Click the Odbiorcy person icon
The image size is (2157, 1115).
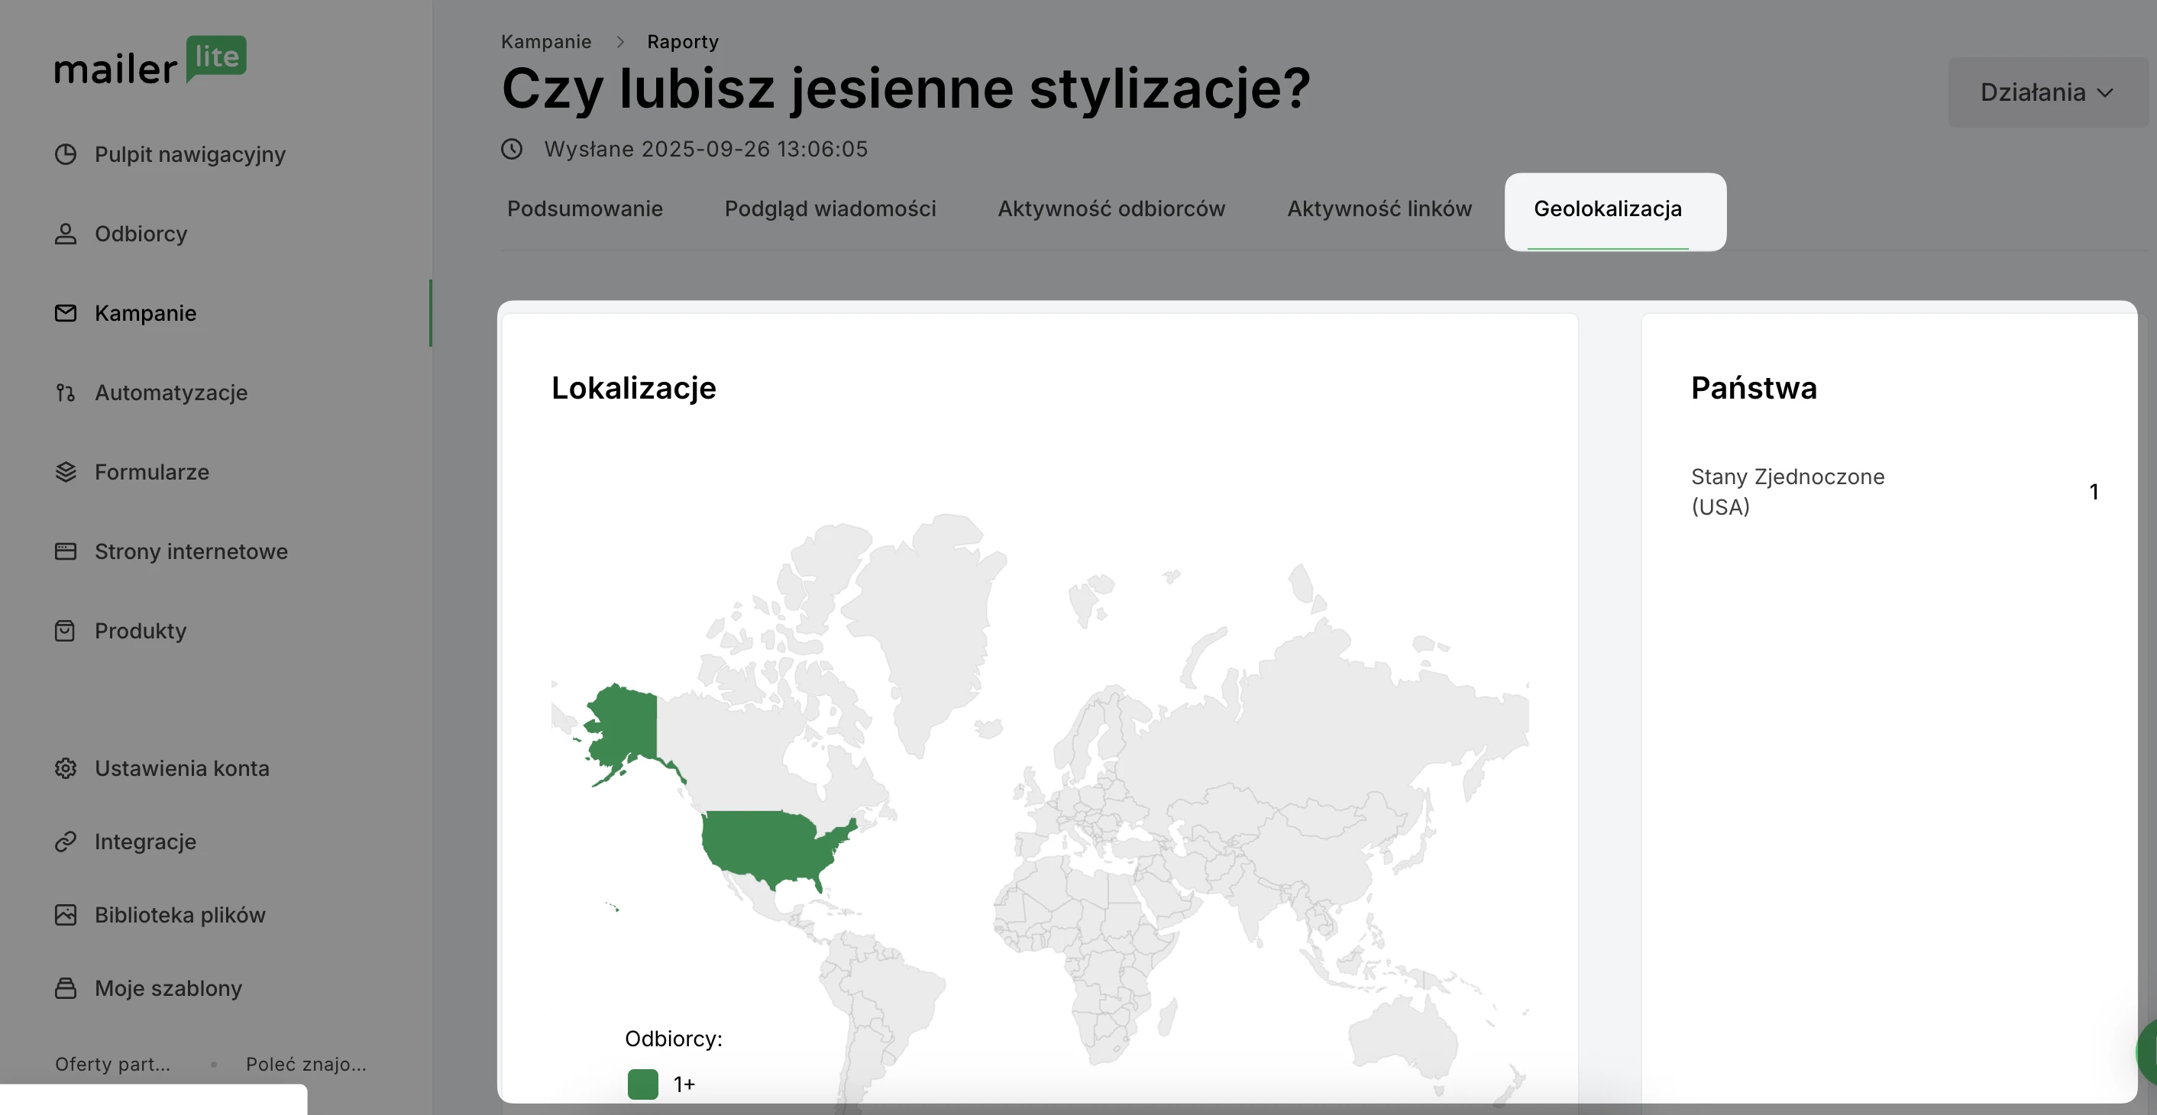coord(66,234)
